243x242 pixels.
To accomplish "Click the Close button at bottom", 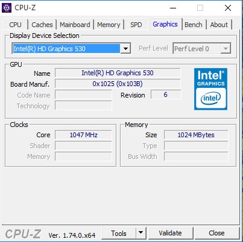I will tap(216, 233).
